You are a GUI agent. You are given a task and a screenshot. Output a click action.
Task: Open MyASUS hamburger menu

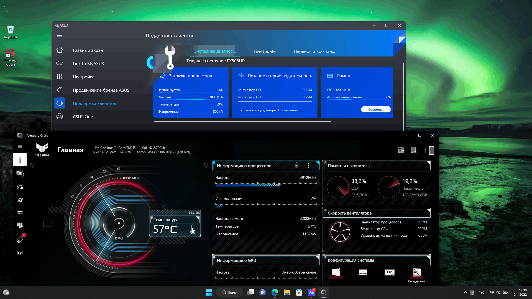click(x=60, y=37)
